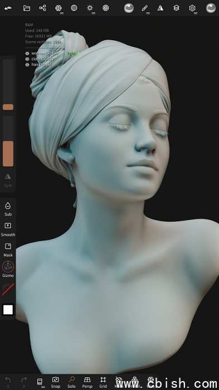
Task: Toggle Snap at bottom bar
Action: [56, 382]
